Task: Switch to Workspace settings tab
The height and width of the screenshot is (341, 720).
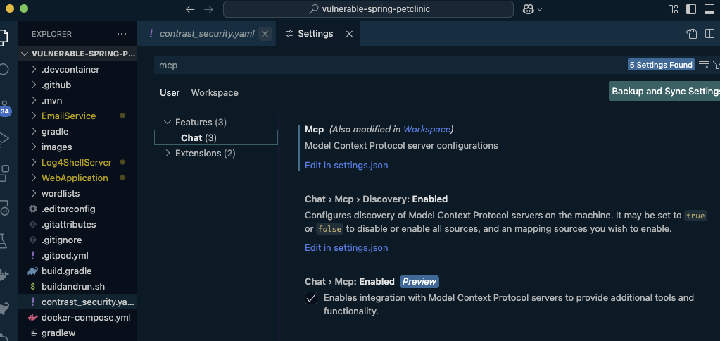Action: pyautogui.click(x=215, y=93)
